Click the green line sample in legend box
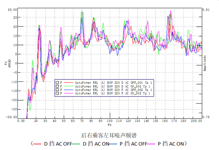 click(x=69, y=86)
